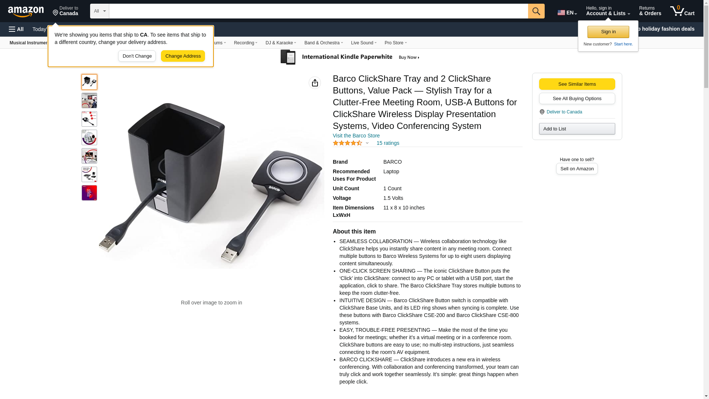This screenshot has width=709, height=399.
Task: Click the Change Address button
Action: point(183,56)
